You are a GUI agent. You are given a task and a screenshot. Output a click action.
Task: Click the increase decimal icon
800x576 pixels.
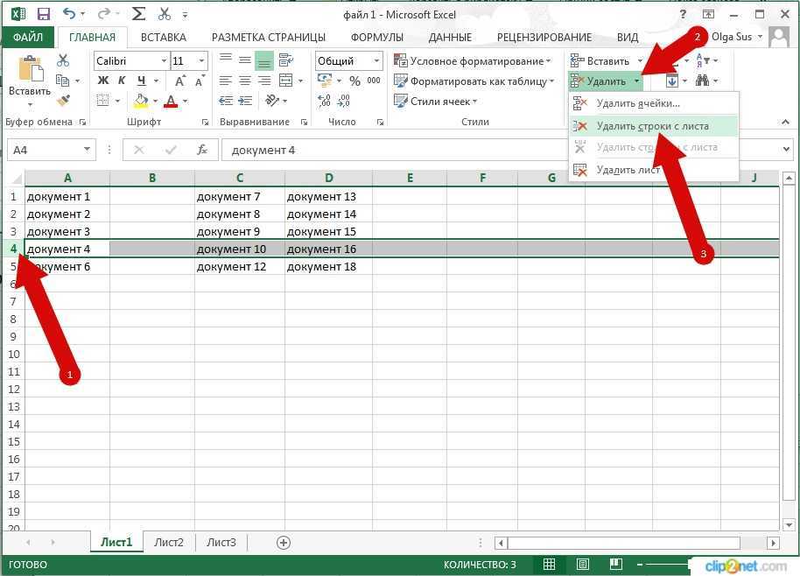325,101
